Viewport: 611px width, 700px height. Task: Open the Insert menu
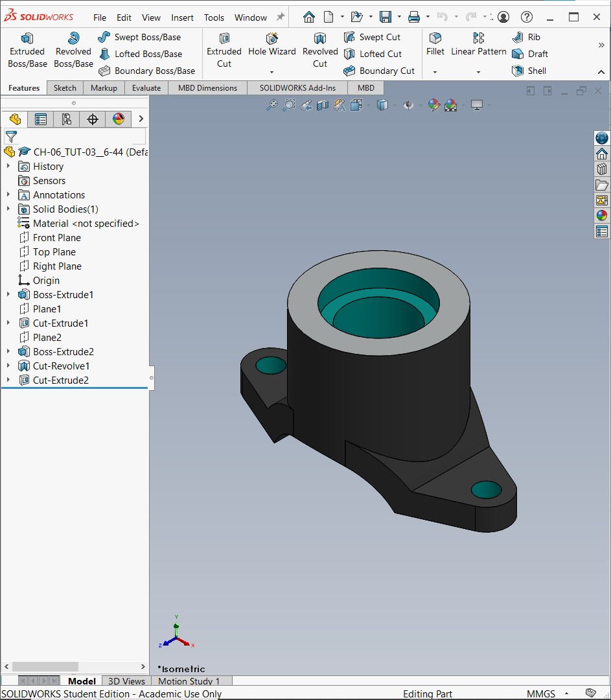pyautogui.click(x=182, y=17)
